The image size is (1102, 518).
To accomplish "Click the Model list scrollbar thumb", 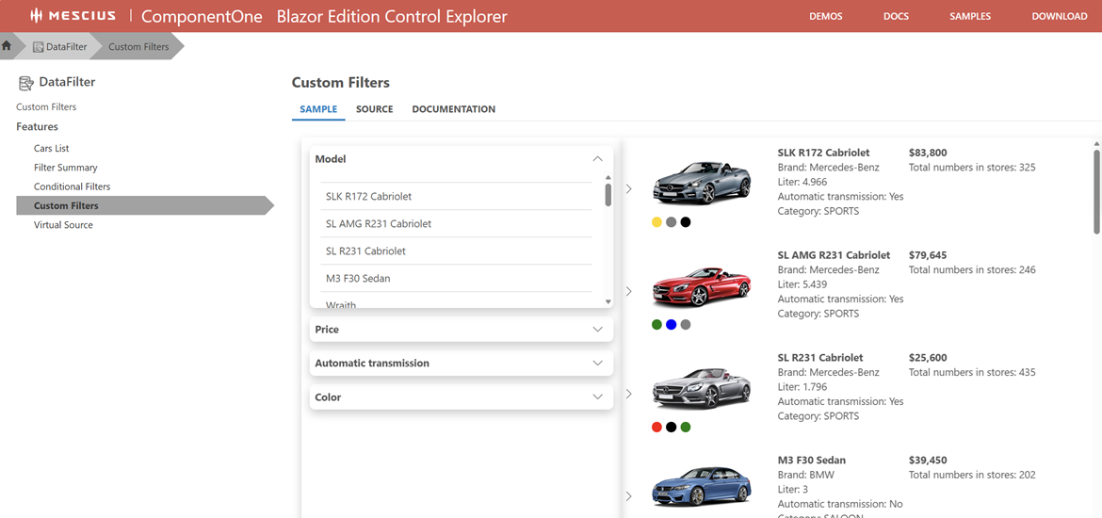I will pos(608,194).
